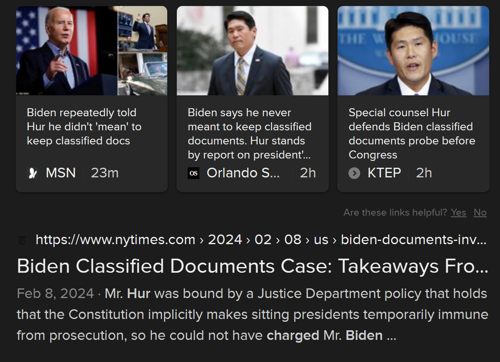Viewport: 500px width, 362px height.
Task: Open headline Biden says he never meant
Action: 250,134
